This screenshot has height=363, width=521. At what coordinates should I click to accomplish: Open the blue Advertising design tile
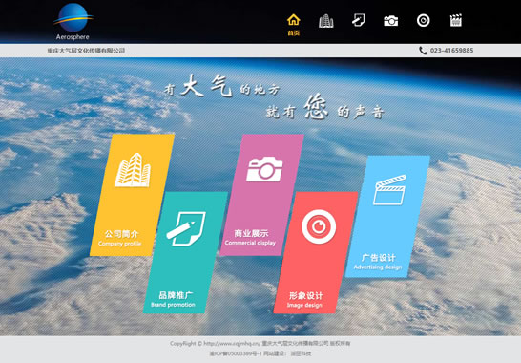click(387, 216)
